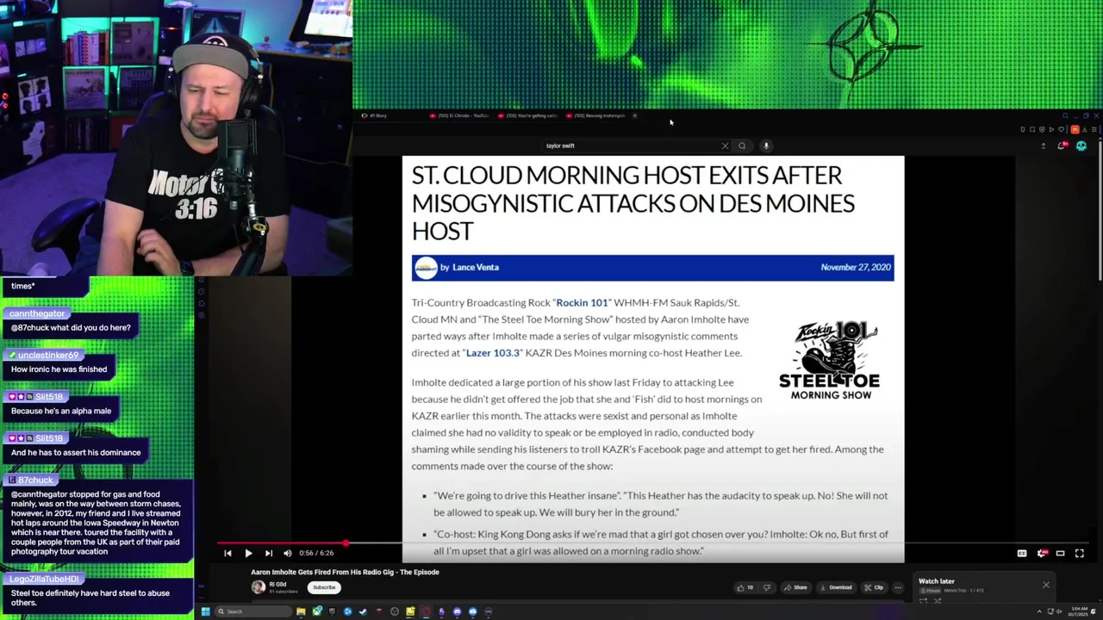Open a new browser tab
The image size is (1103, 620).
(635, 115)
